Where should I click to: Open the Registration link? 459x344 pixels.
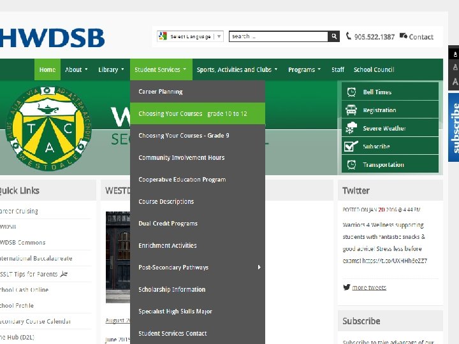390,110
